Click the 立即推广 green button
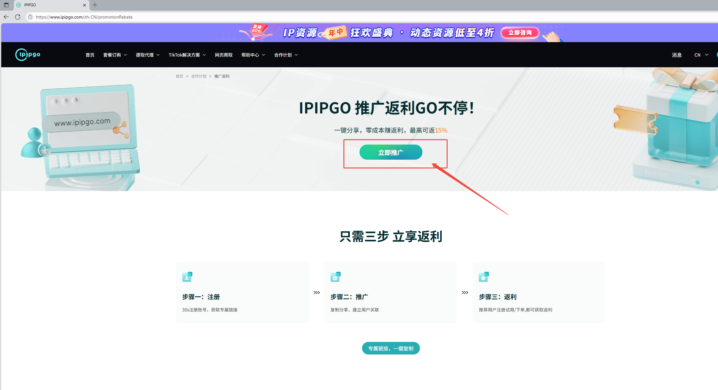718x390 pixels. 391,152
